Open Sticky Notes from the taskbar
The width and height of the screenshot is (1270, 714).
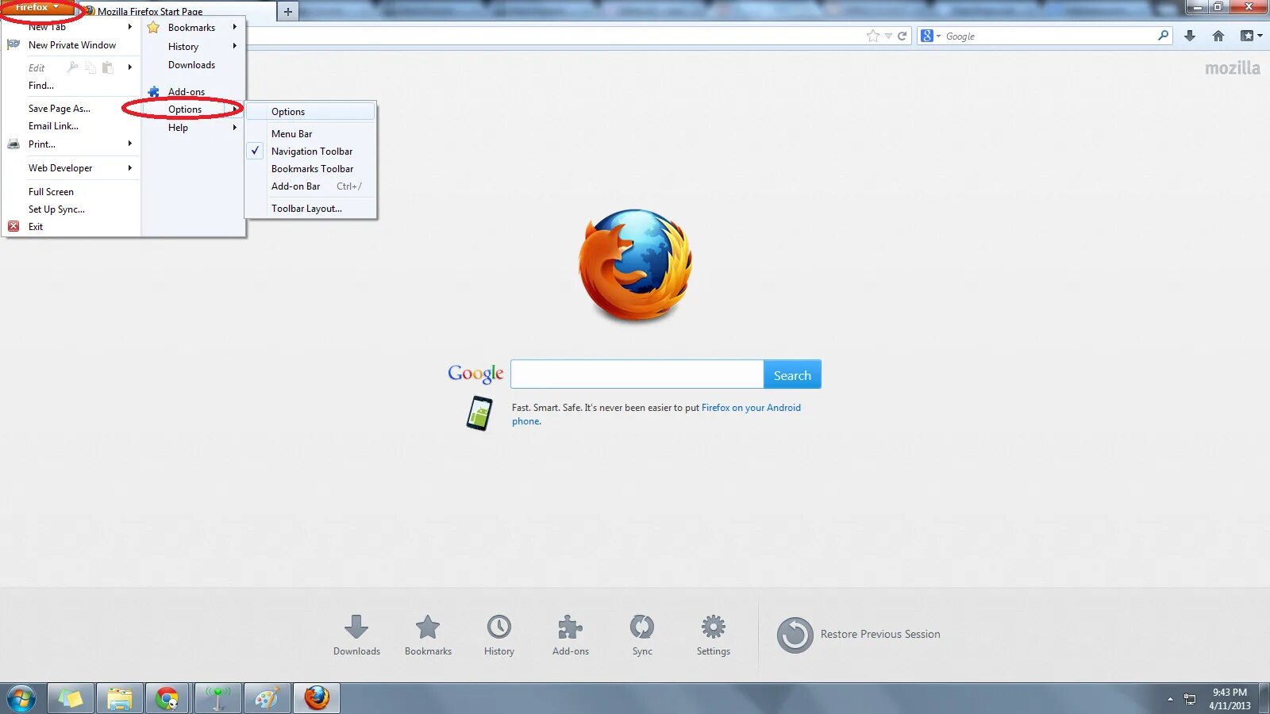(71, 698)
